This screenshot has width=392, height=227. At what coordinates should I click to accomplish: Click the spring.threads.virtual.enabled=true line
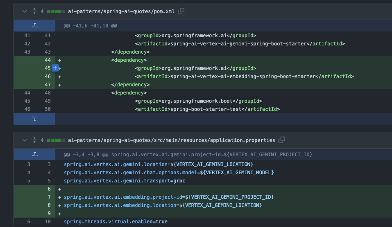pyautogui.click(x=116, y=222)
